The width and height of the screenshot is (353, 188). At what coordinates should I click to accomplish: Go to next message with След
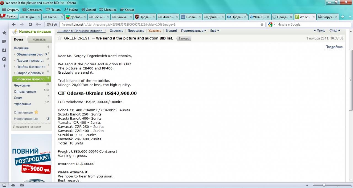point(335,31)
